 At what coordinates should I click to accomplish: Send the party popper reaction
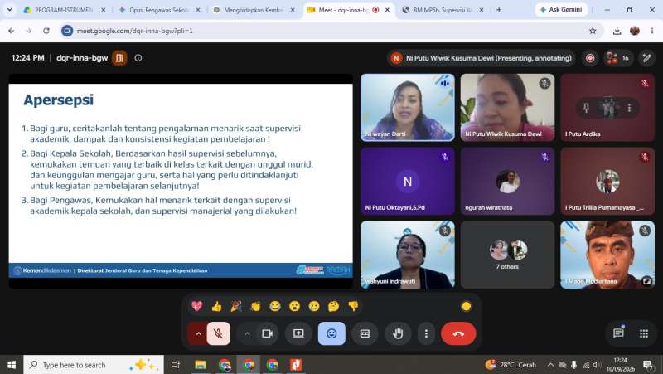(x=236, y=306)
